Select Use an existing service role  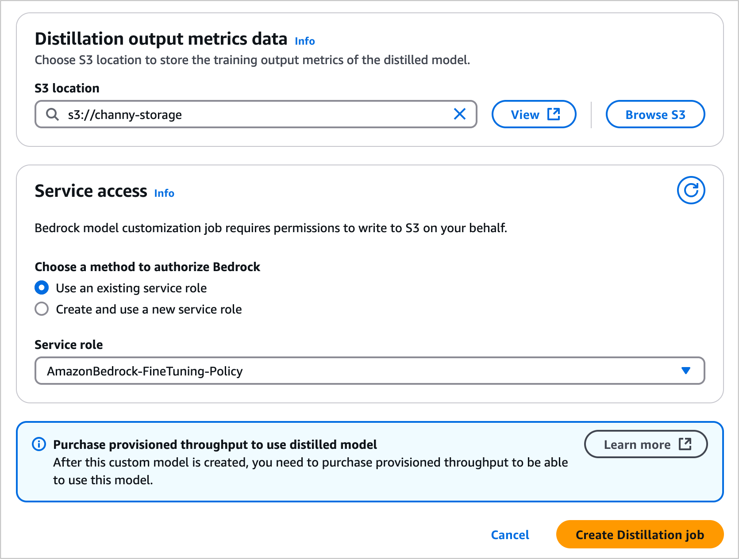42,288
